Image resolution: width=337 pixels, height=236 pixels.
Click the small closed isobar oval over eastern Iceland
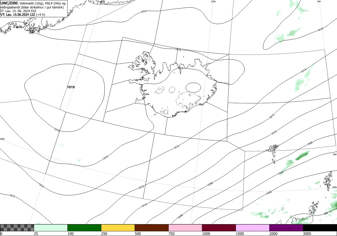193,87
